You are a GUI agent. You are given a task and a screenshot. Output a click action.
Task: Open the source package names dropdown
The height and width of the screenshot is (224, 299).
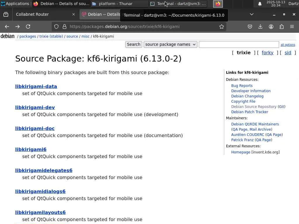point(170,44)
